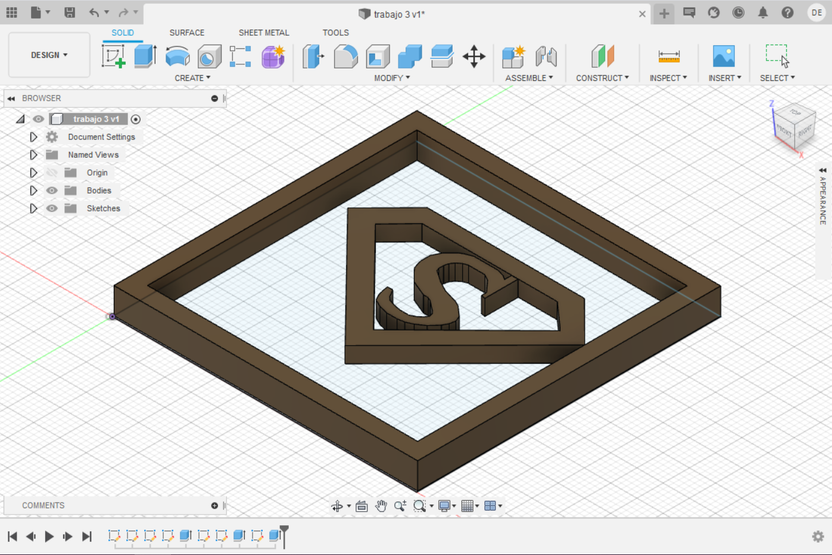Viewport: 832px width, 555px height.
Task: Switch to the SHEET METAL tab
Action: click(264, 33)
